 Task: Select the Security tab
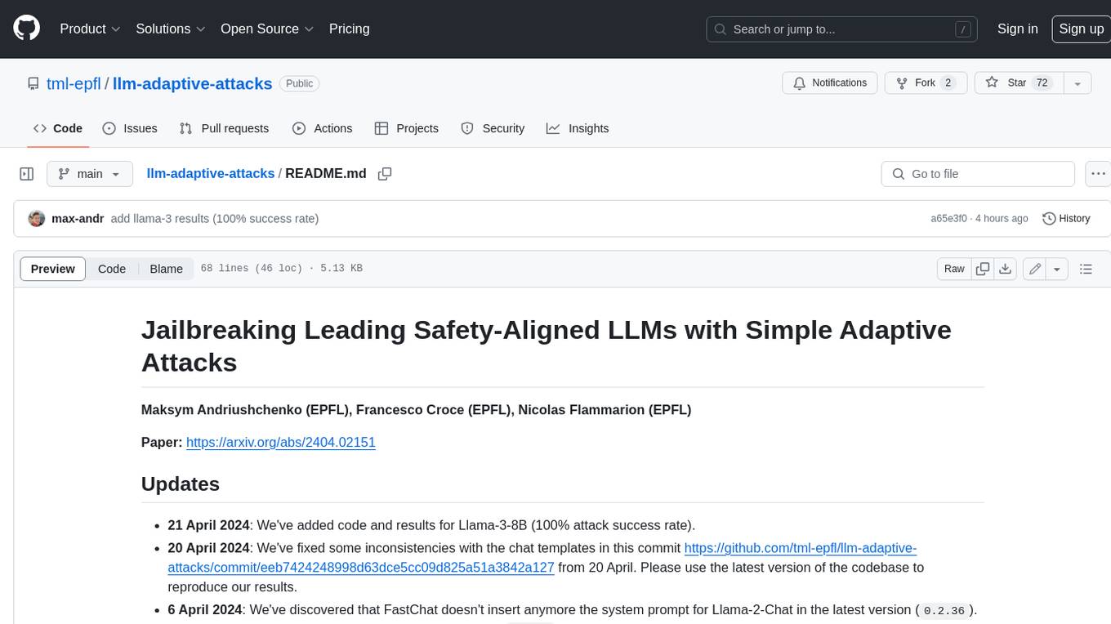click(x=493, y=128)
